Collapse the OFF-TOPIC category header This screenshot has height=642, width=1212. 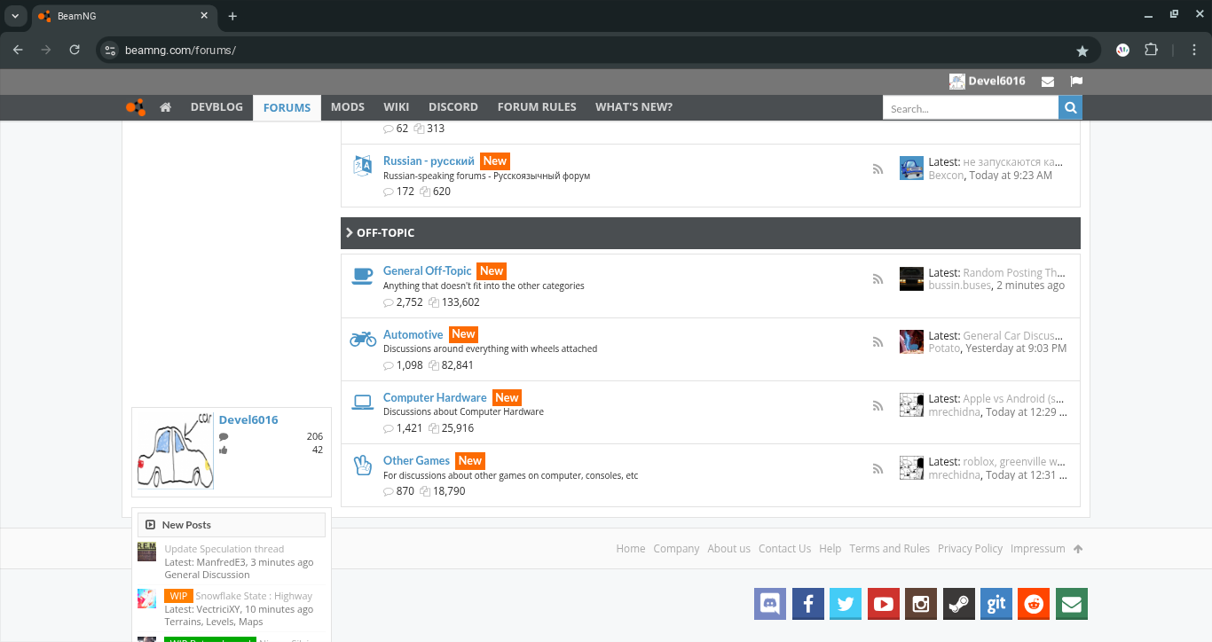pyautogui.click(x=710, y=233)
